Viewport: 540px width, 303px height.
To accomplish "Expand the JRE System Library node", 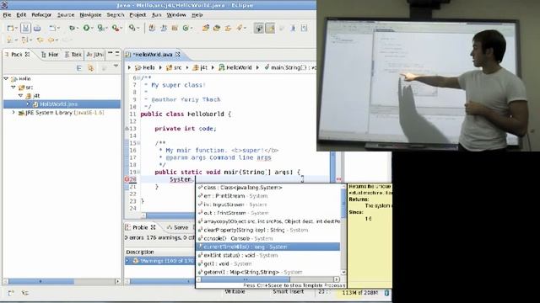I will 13,112.
